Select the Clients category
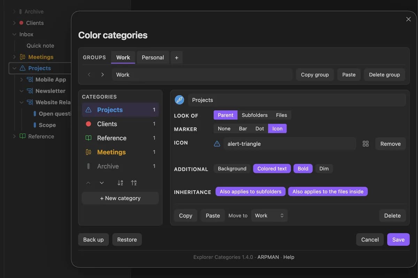Viewport: 418px width, 278px height. (120, 124)
